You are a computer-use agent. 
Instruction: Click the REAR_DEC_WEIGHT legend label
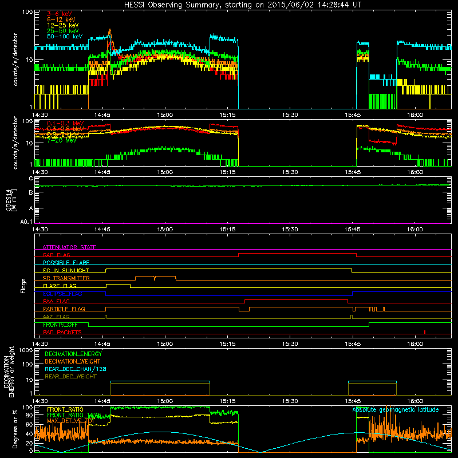coord(70,377)
